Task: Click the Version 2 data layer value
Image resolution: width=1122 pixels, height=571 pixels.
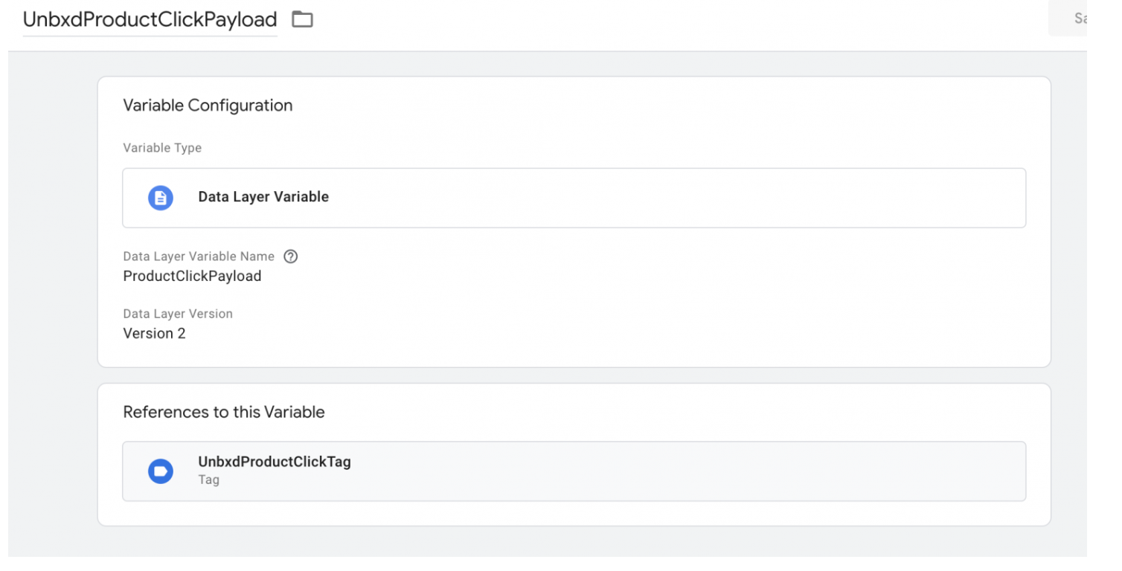Action: pyautogui.click(x=154, y=333)
